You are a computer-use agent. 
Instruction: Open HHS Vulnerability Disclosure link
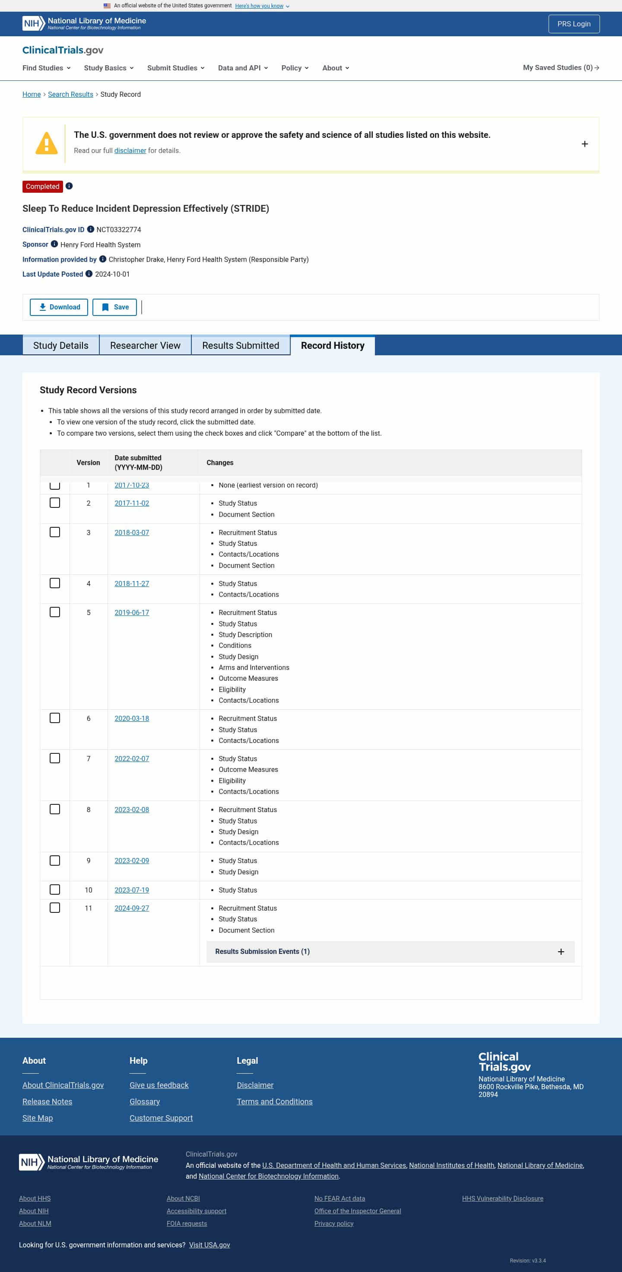pos(502,1199)
